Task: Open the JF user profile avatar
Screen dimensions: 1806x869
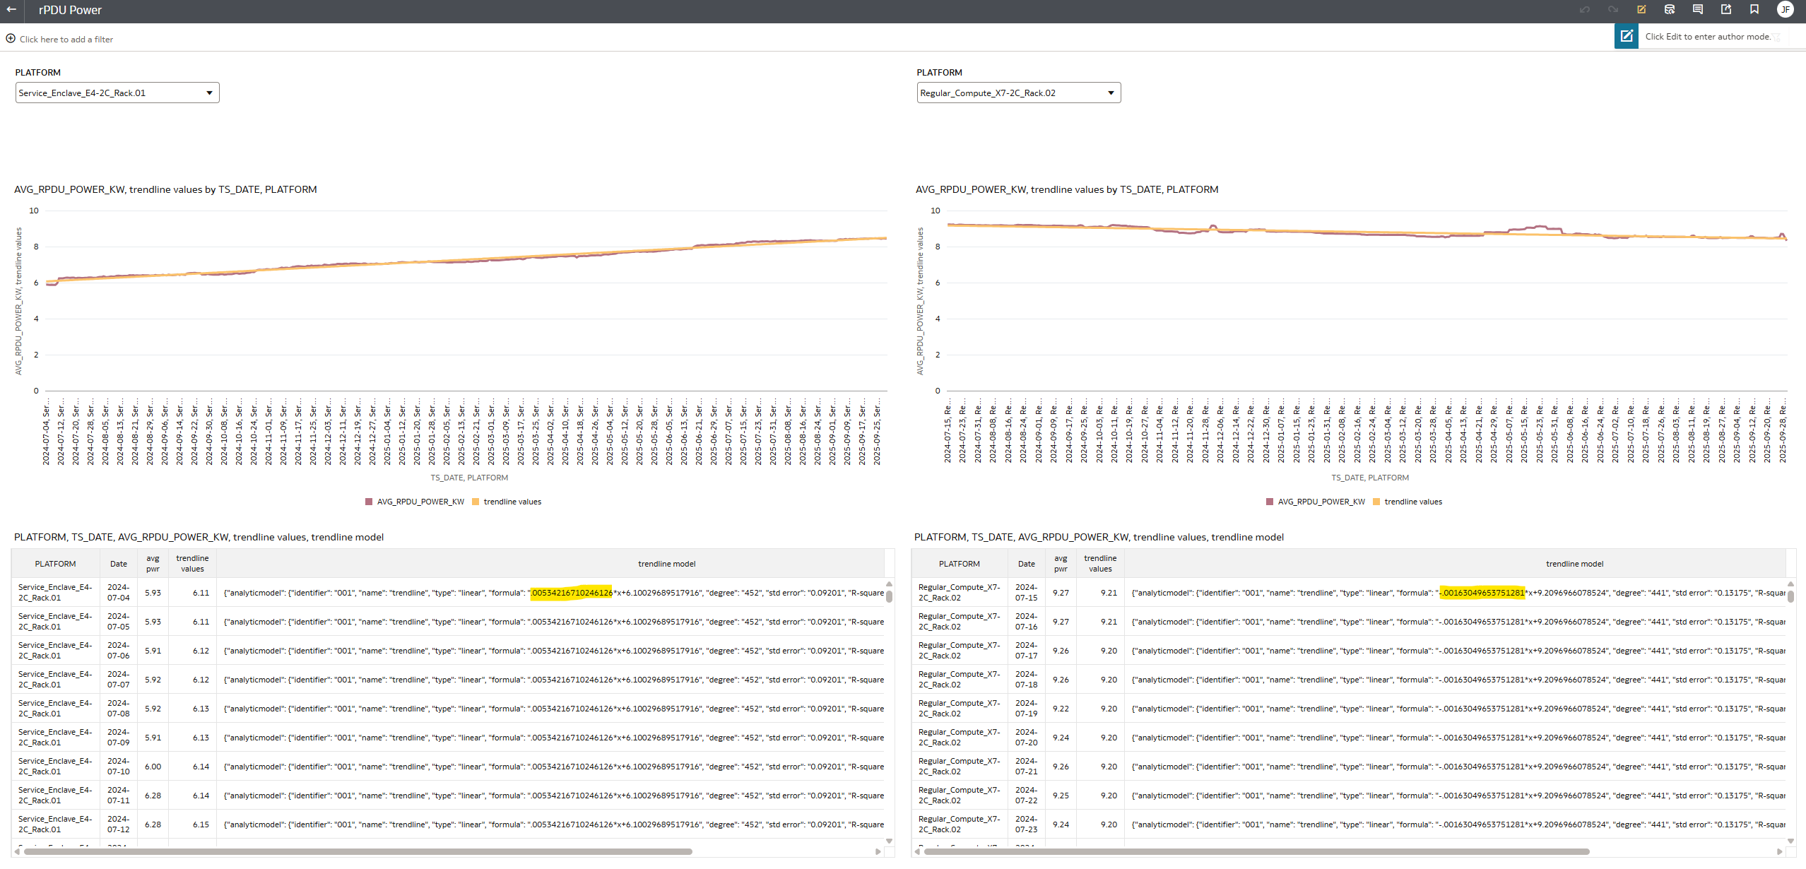Action: [1785, 10]
